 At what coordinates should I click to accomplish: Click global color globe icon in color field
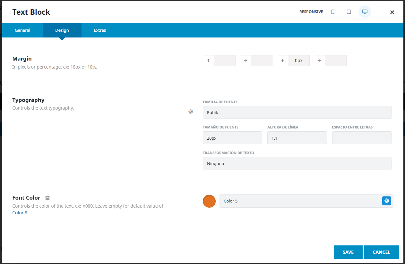(x=387, y=201)
